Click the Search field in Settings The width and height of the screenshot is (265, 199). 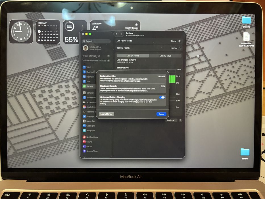(96, 41)
